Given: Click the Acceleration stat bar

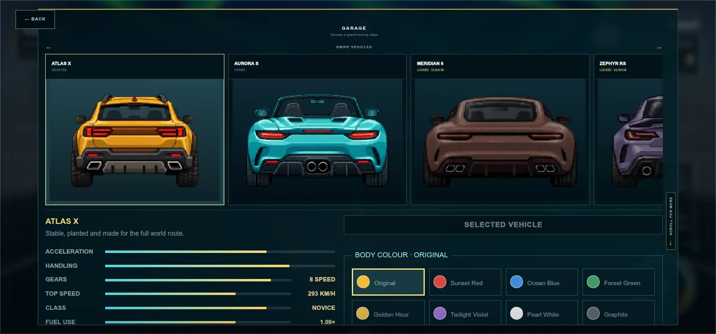Looking at the screenshot, I should pyautogui.click(x=220, y=252).
